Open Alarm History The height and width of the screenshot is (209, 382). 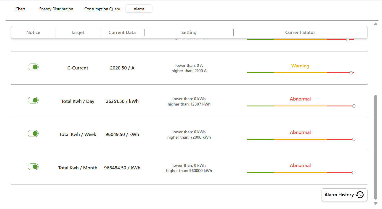tap(344, 195)
